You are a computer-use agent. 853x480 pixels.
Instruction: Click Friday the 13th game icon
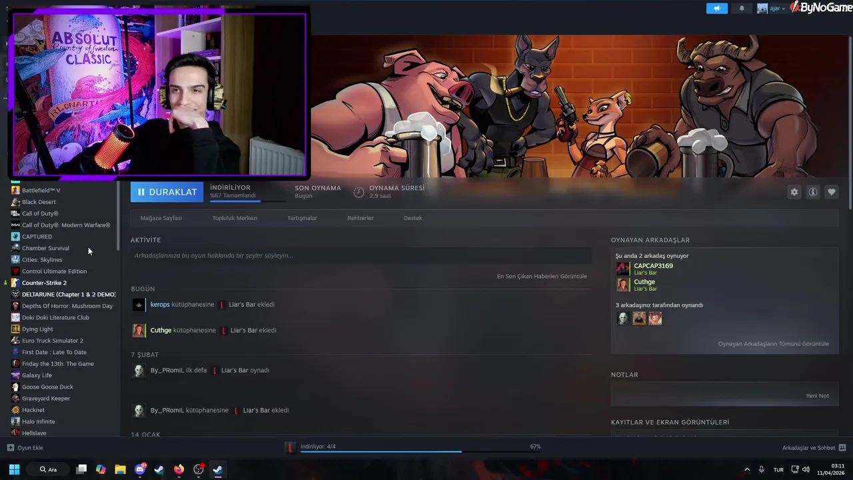pyautogui.click(x=15, y=364)
